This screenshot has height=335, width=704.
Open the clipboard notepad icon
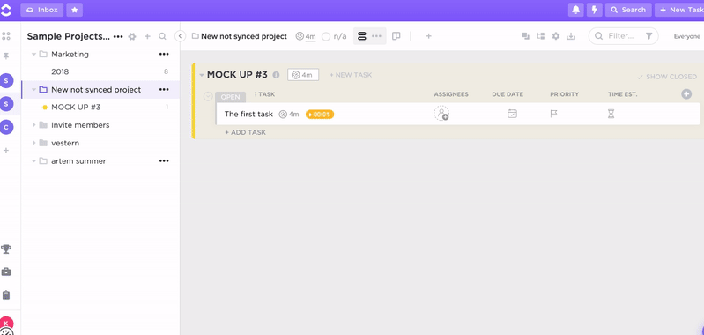tap(6, 295)
